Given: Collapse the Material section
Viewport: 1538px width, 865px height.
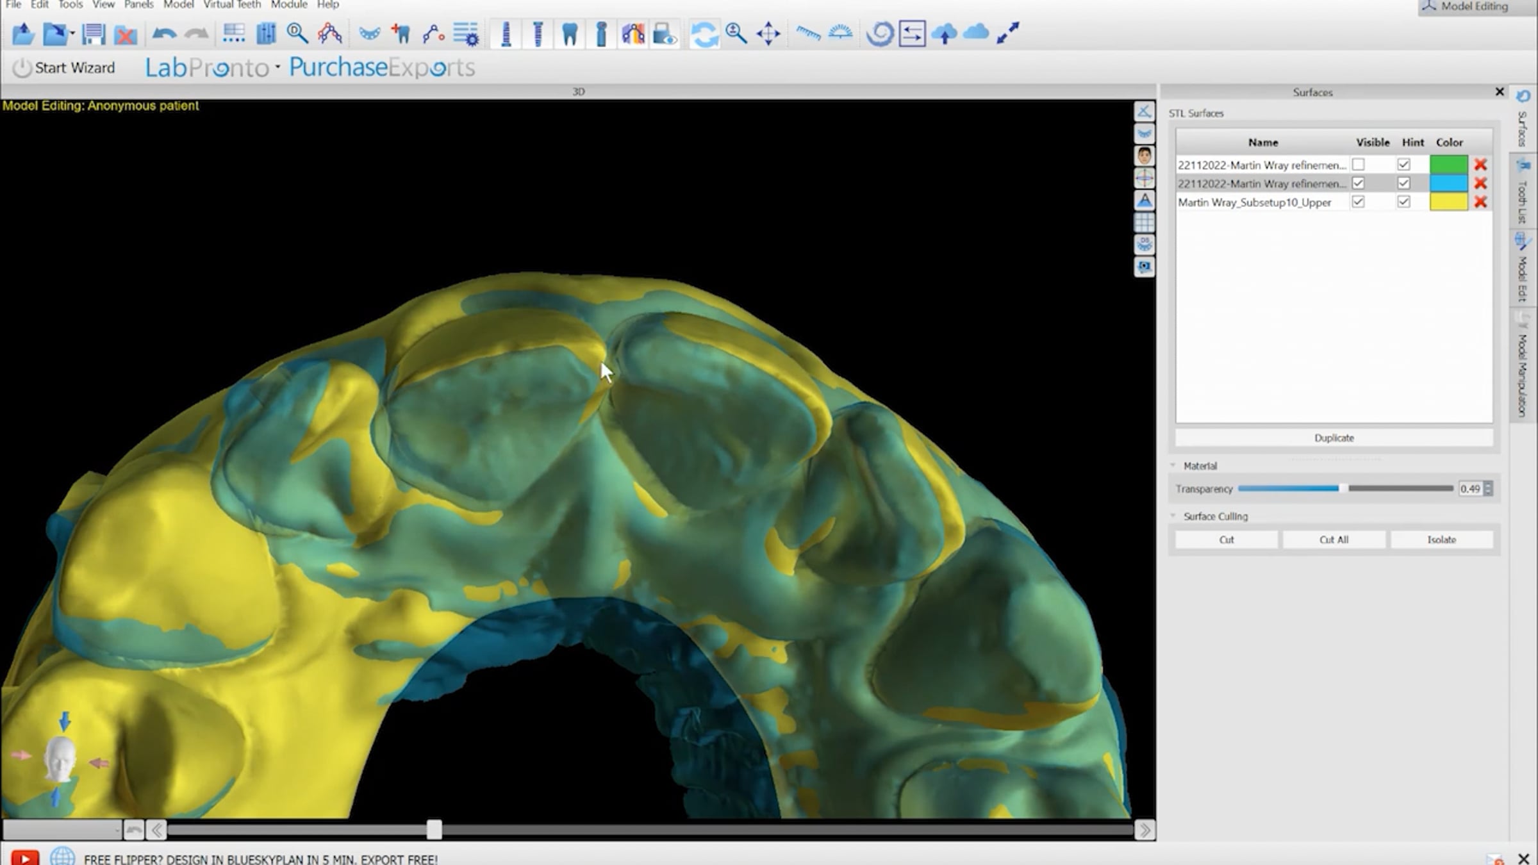Looking at the screenshot, I should 1173,466.
